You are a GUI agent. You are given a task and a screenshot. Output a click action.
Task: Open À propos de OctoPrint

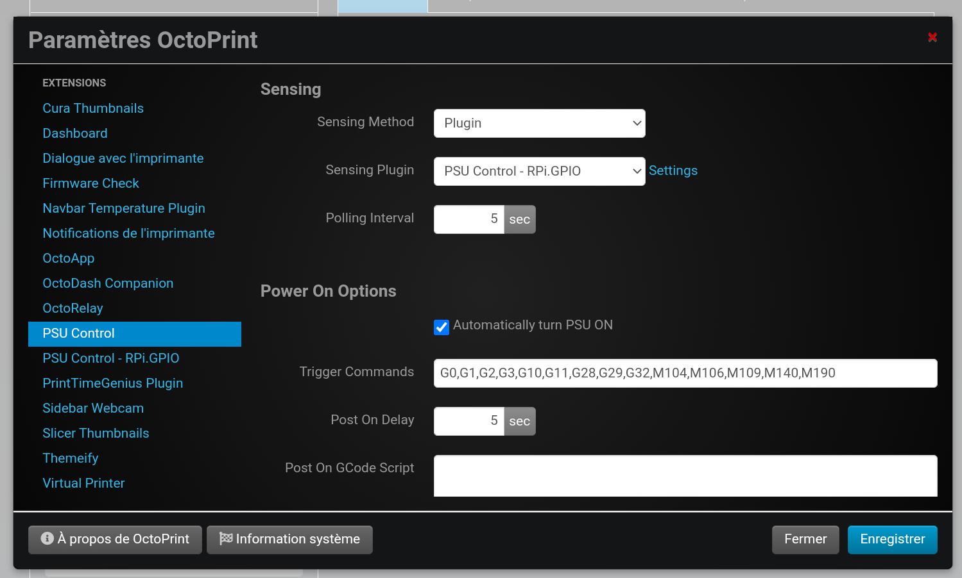pyautogui.click(x=115, y=540)
